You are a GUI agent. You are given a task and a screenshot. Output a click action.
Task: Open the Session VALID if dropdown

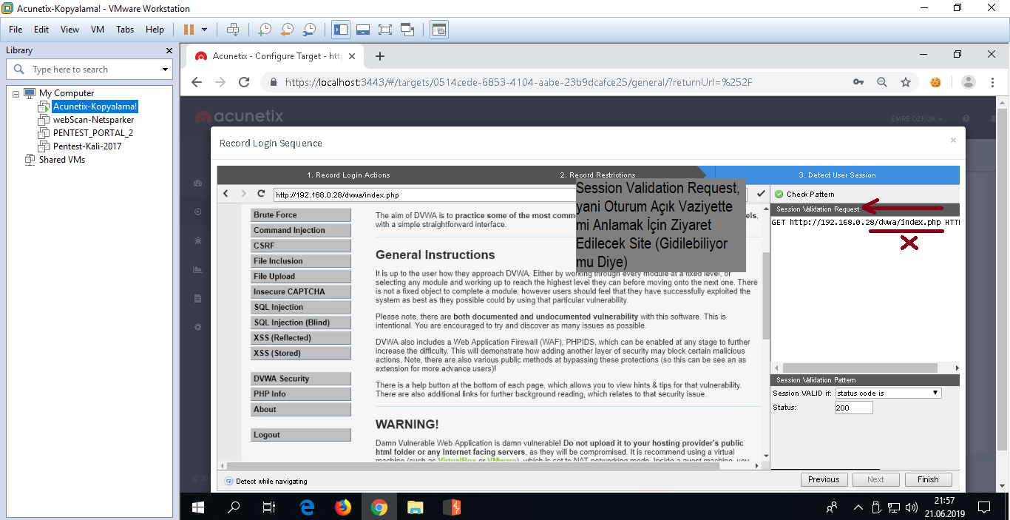(x=887, y=394)
